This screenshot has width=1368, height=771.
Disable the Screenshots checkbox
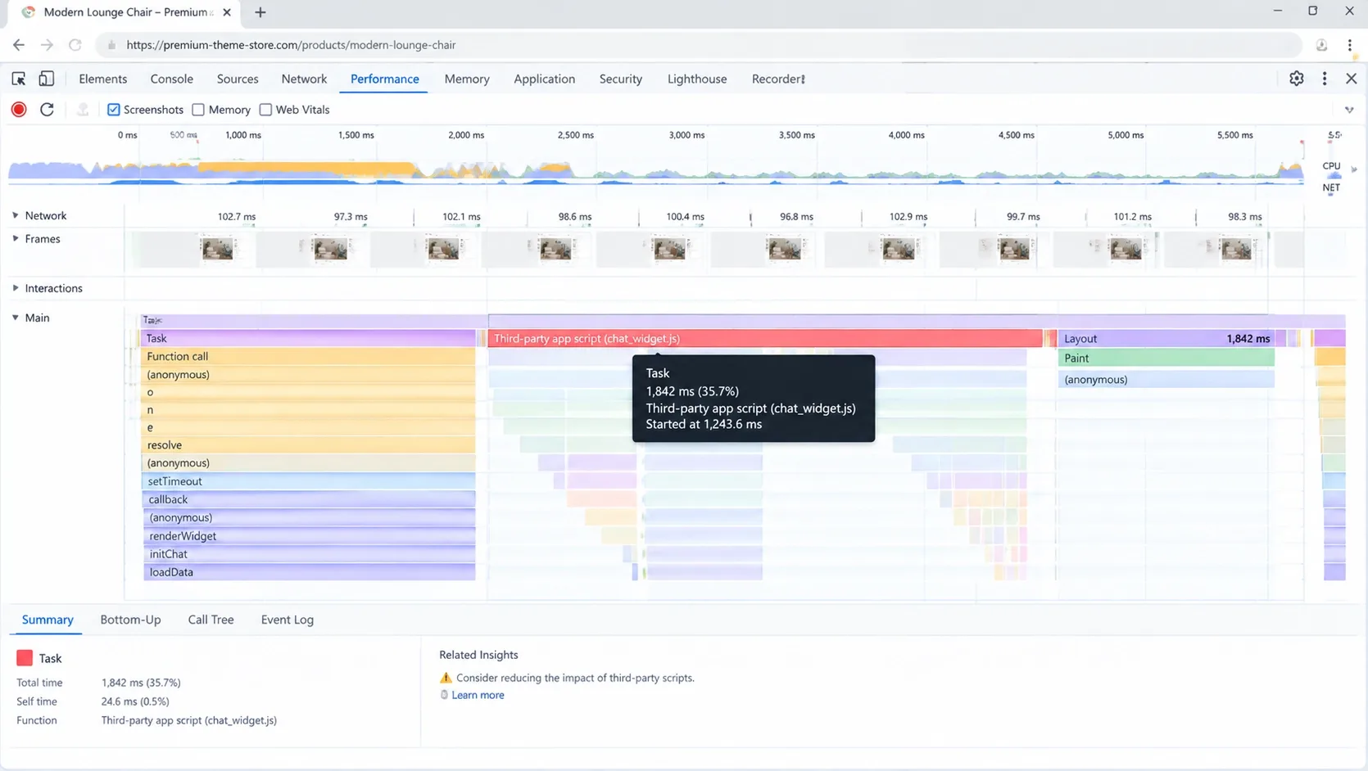coord(114,110)
